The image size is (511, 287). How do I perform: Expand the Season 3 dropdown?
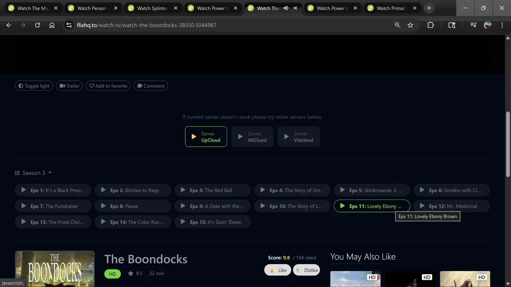point(33,173)
